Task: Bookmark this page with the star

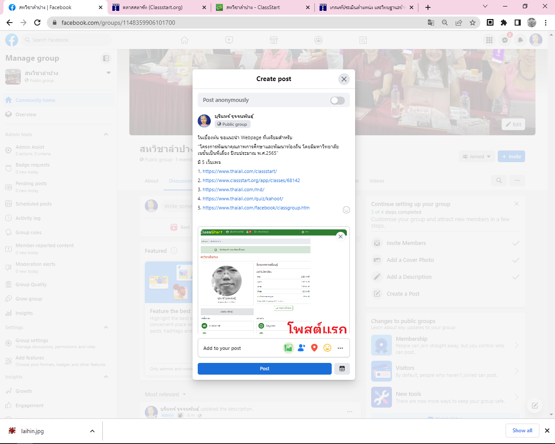Action: 473,23
